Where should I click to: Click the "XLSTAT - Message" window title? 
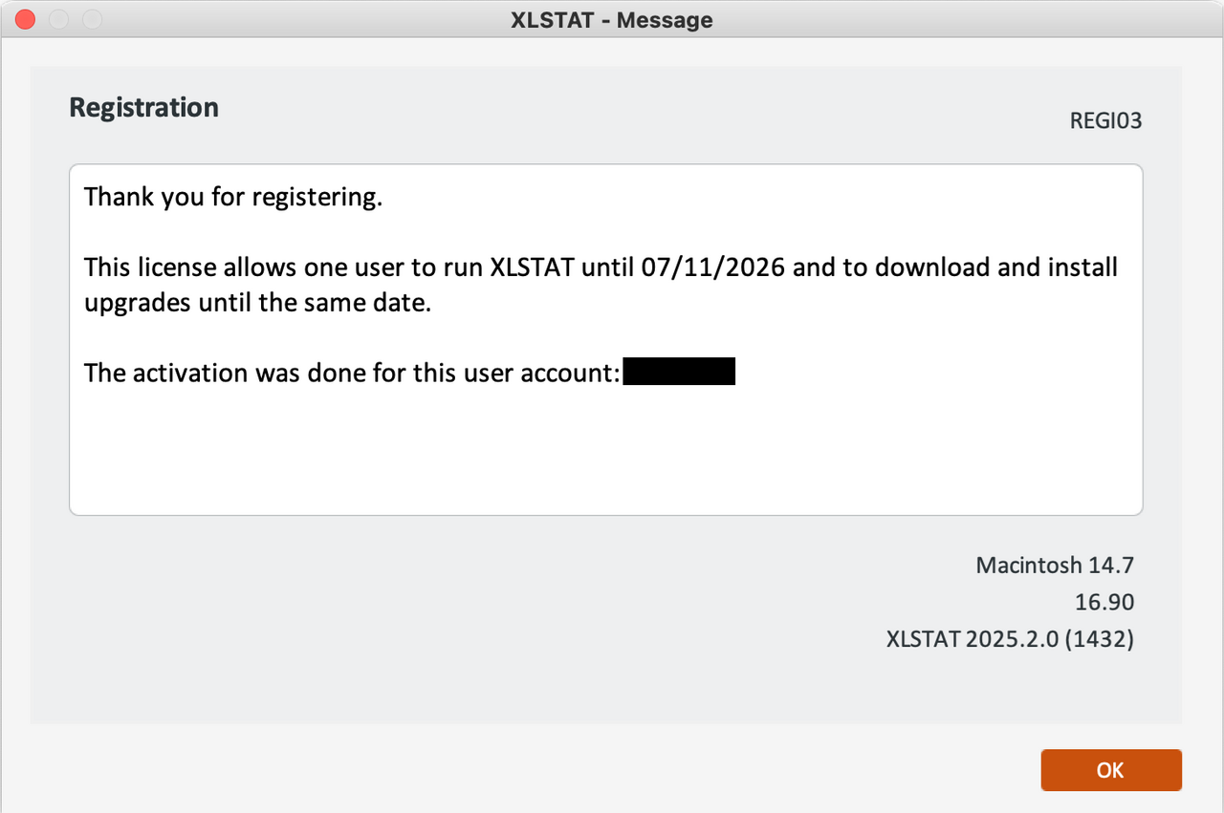612,19
